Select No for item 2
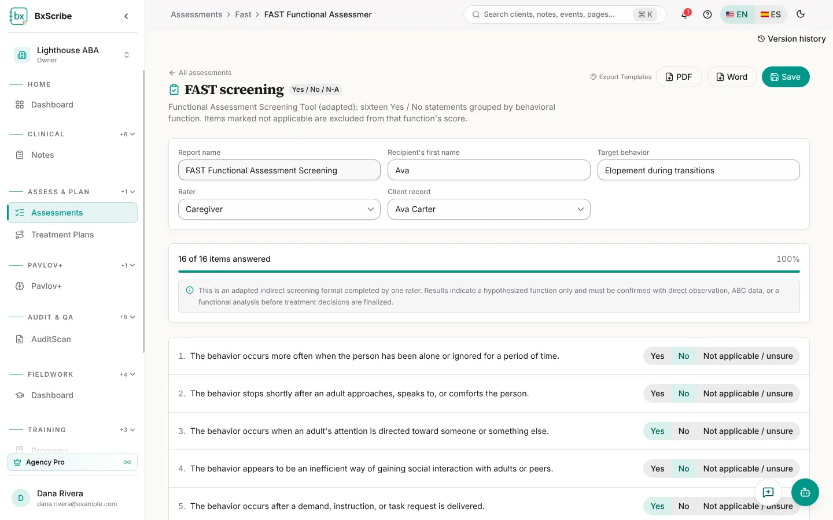Viewport: 833px width, 520px height. pyautogui.click(x=684, y=393)
